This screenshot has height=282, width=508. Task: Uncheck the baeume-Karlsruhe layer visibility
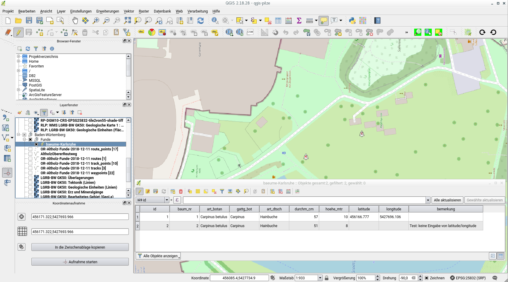[36, 144]
